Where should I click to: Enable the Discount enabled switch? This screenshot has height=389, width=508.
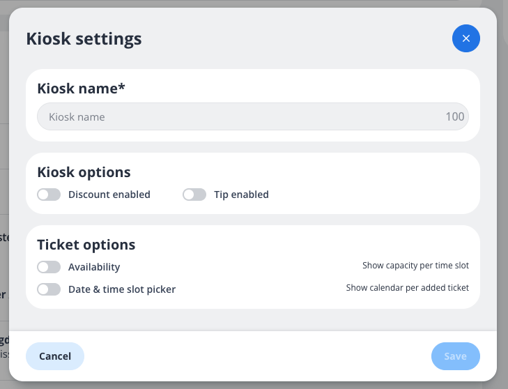point(49,194)
